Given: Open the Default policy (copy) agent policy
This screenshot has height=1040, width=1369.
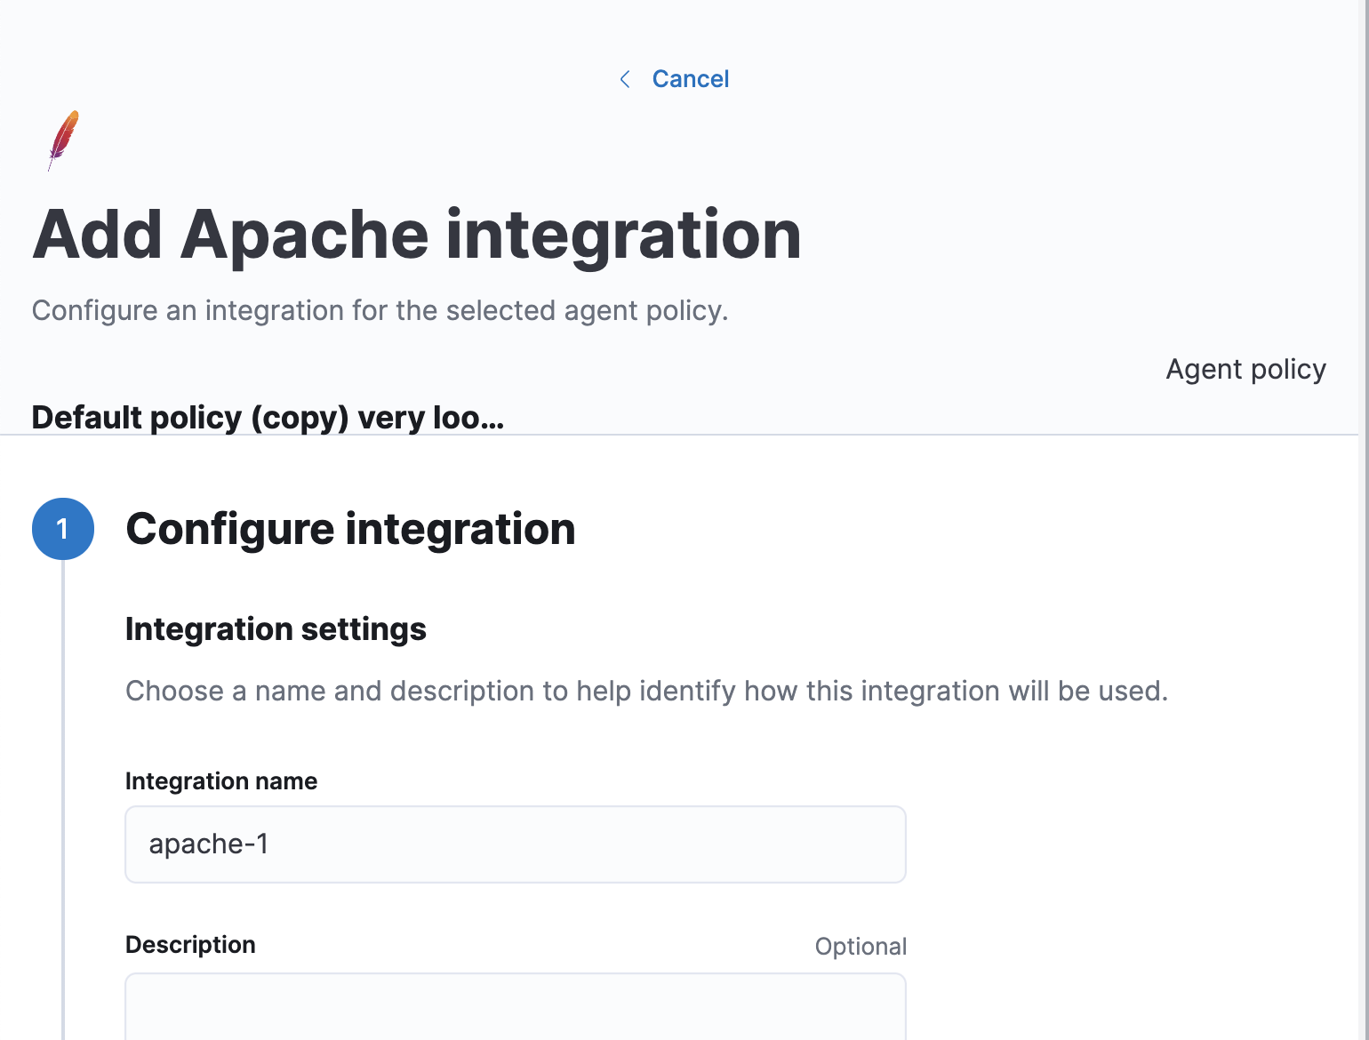Looking at the screenshot, I should [268, 417].
